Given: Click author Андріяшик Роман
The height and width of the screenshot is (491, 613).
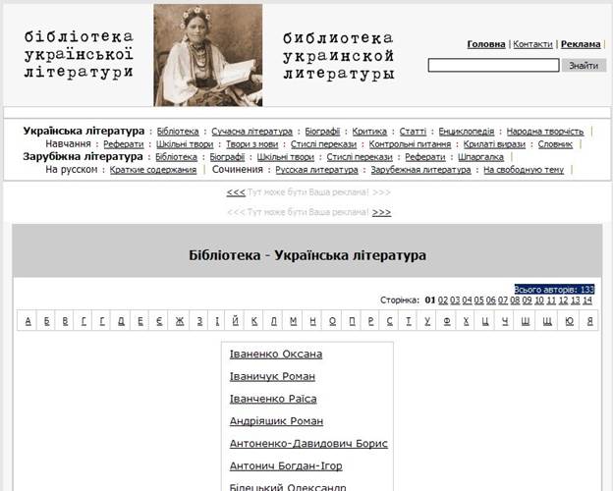Looking at the screenshot, I should [276, 420].
